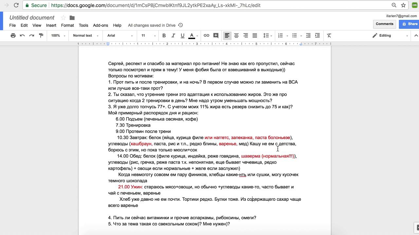Apply a numbered list
Screen dimensions: 419x235
coord(281,36)
